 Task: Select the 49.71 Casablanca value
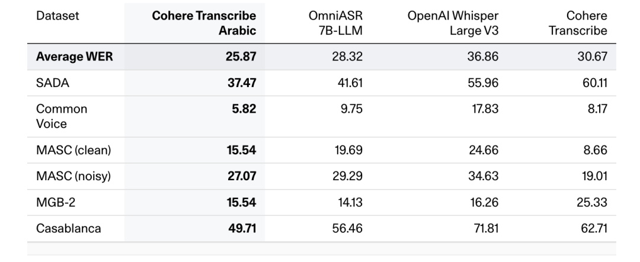(x=242, y=228)
